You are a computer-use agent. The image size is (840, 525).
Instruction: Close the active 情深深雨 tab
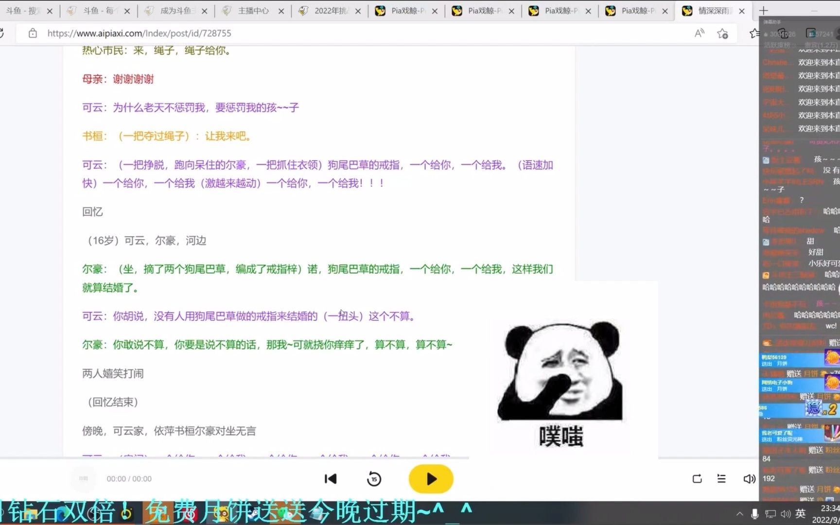[742, 11]
